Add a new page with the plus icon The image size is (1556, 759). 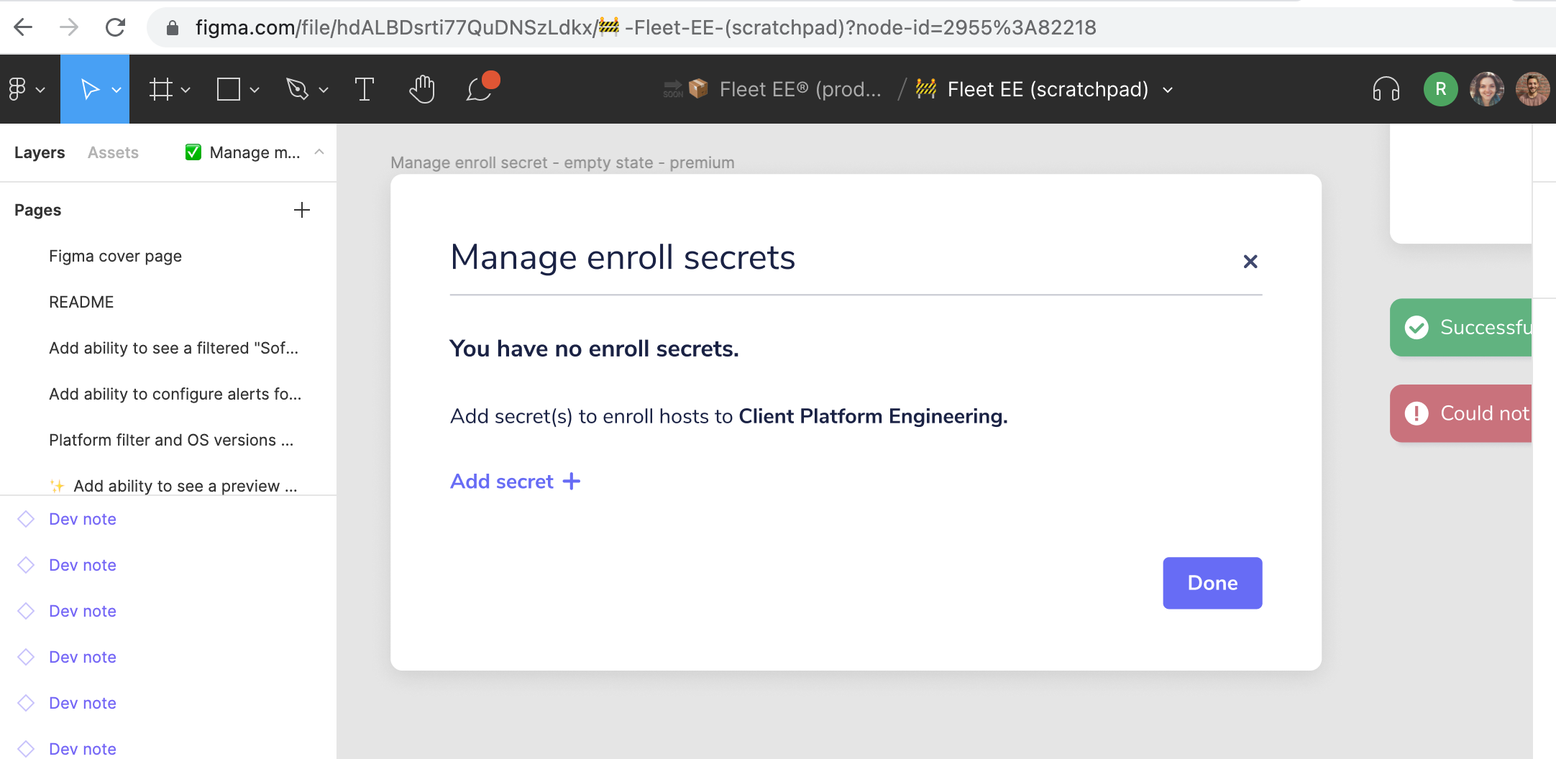coord(302,209)
